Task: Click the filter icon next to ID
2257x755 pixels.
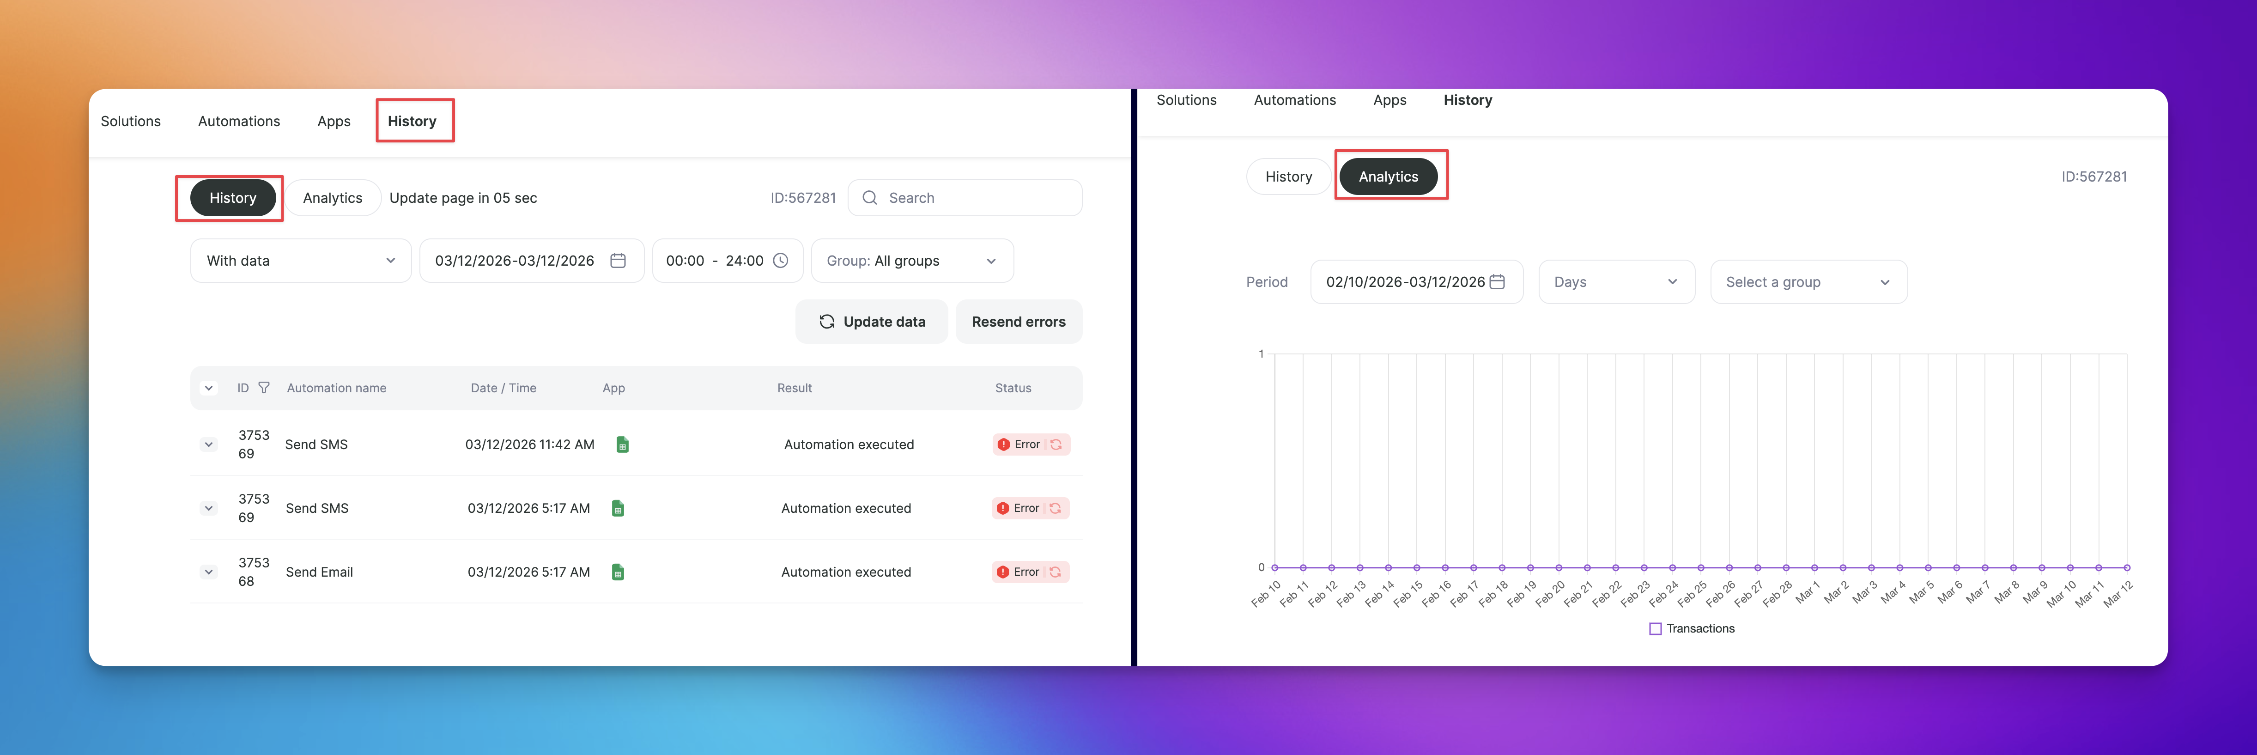Action: pyautogui.click(x=264, y=388)
